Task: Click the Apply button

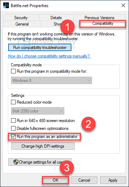Action: pyautogui.click(x=113, y=180)
